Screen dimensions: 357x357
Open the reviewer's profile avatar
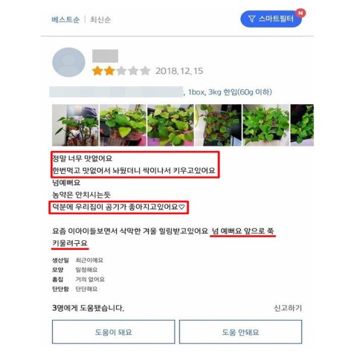coord(68,62)
